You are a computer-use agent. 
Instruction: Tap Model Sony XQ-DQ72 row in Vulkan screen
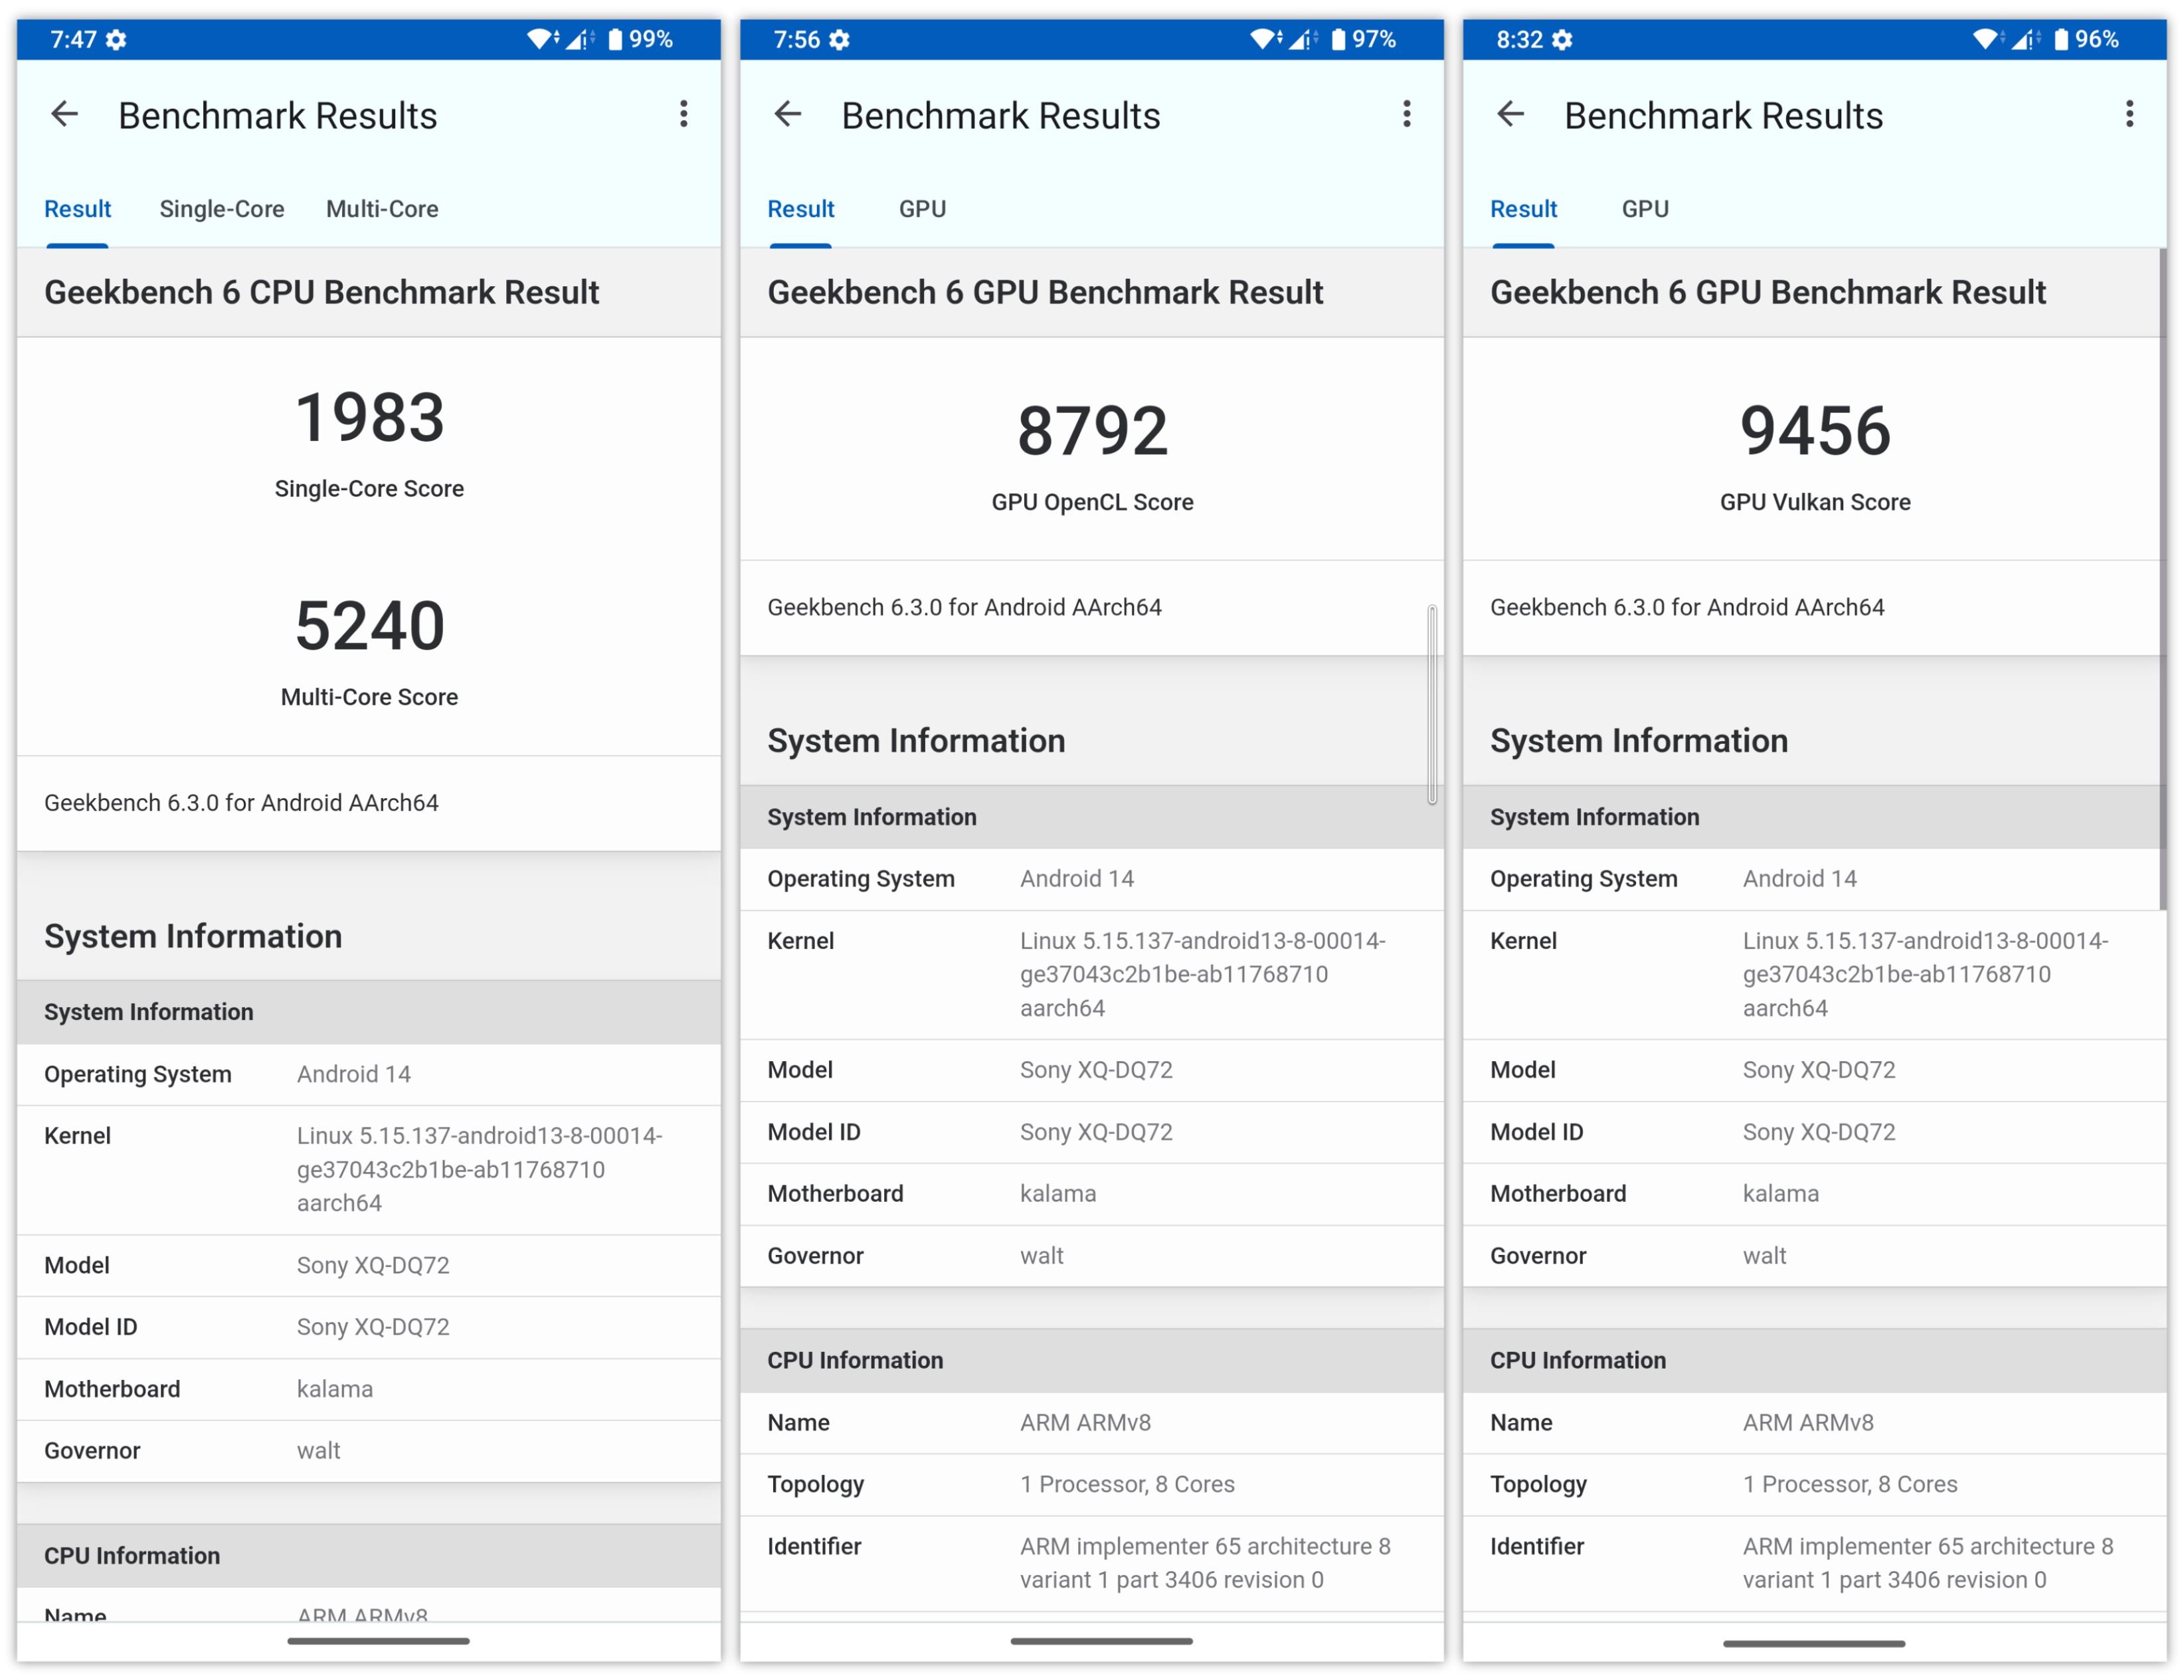click(1815, 1069)
